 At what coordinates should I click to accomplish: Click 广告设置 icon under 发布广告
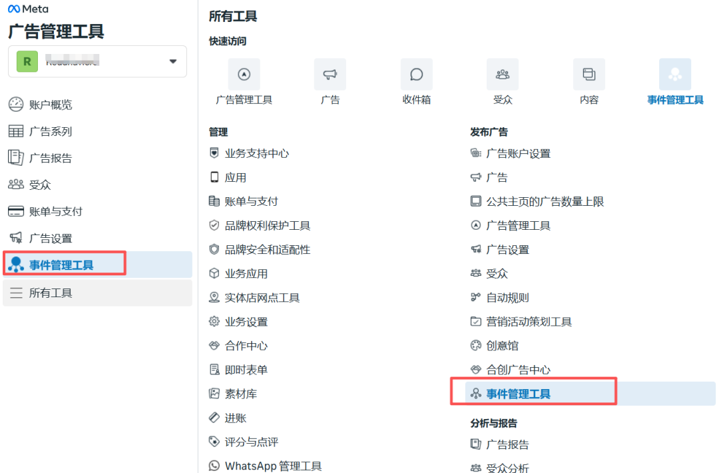476,249
